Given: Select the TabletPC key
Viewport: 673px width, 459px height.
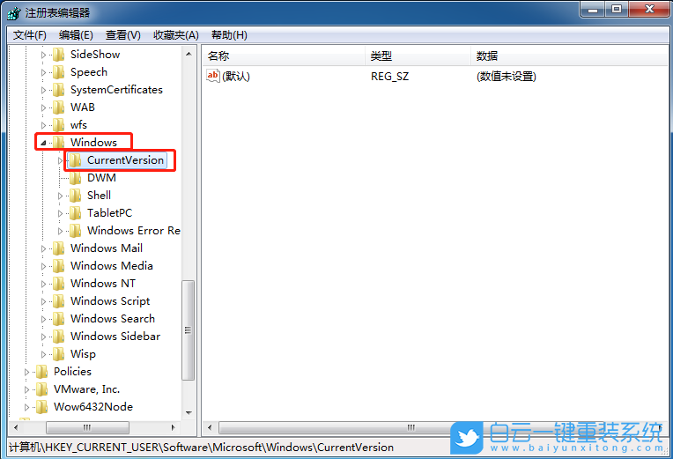Looking at the screenshot, I should (111, 213).
